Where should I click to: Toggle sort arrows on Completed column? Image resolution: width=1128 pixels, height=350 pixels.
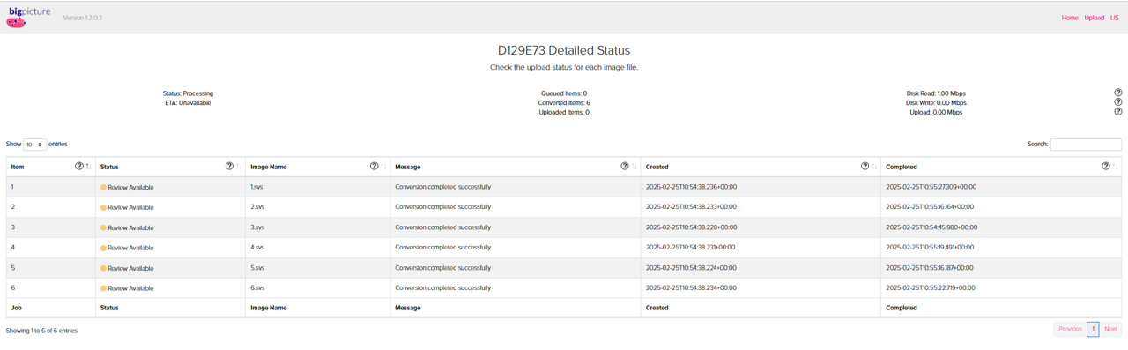[x=1116, y=166]
